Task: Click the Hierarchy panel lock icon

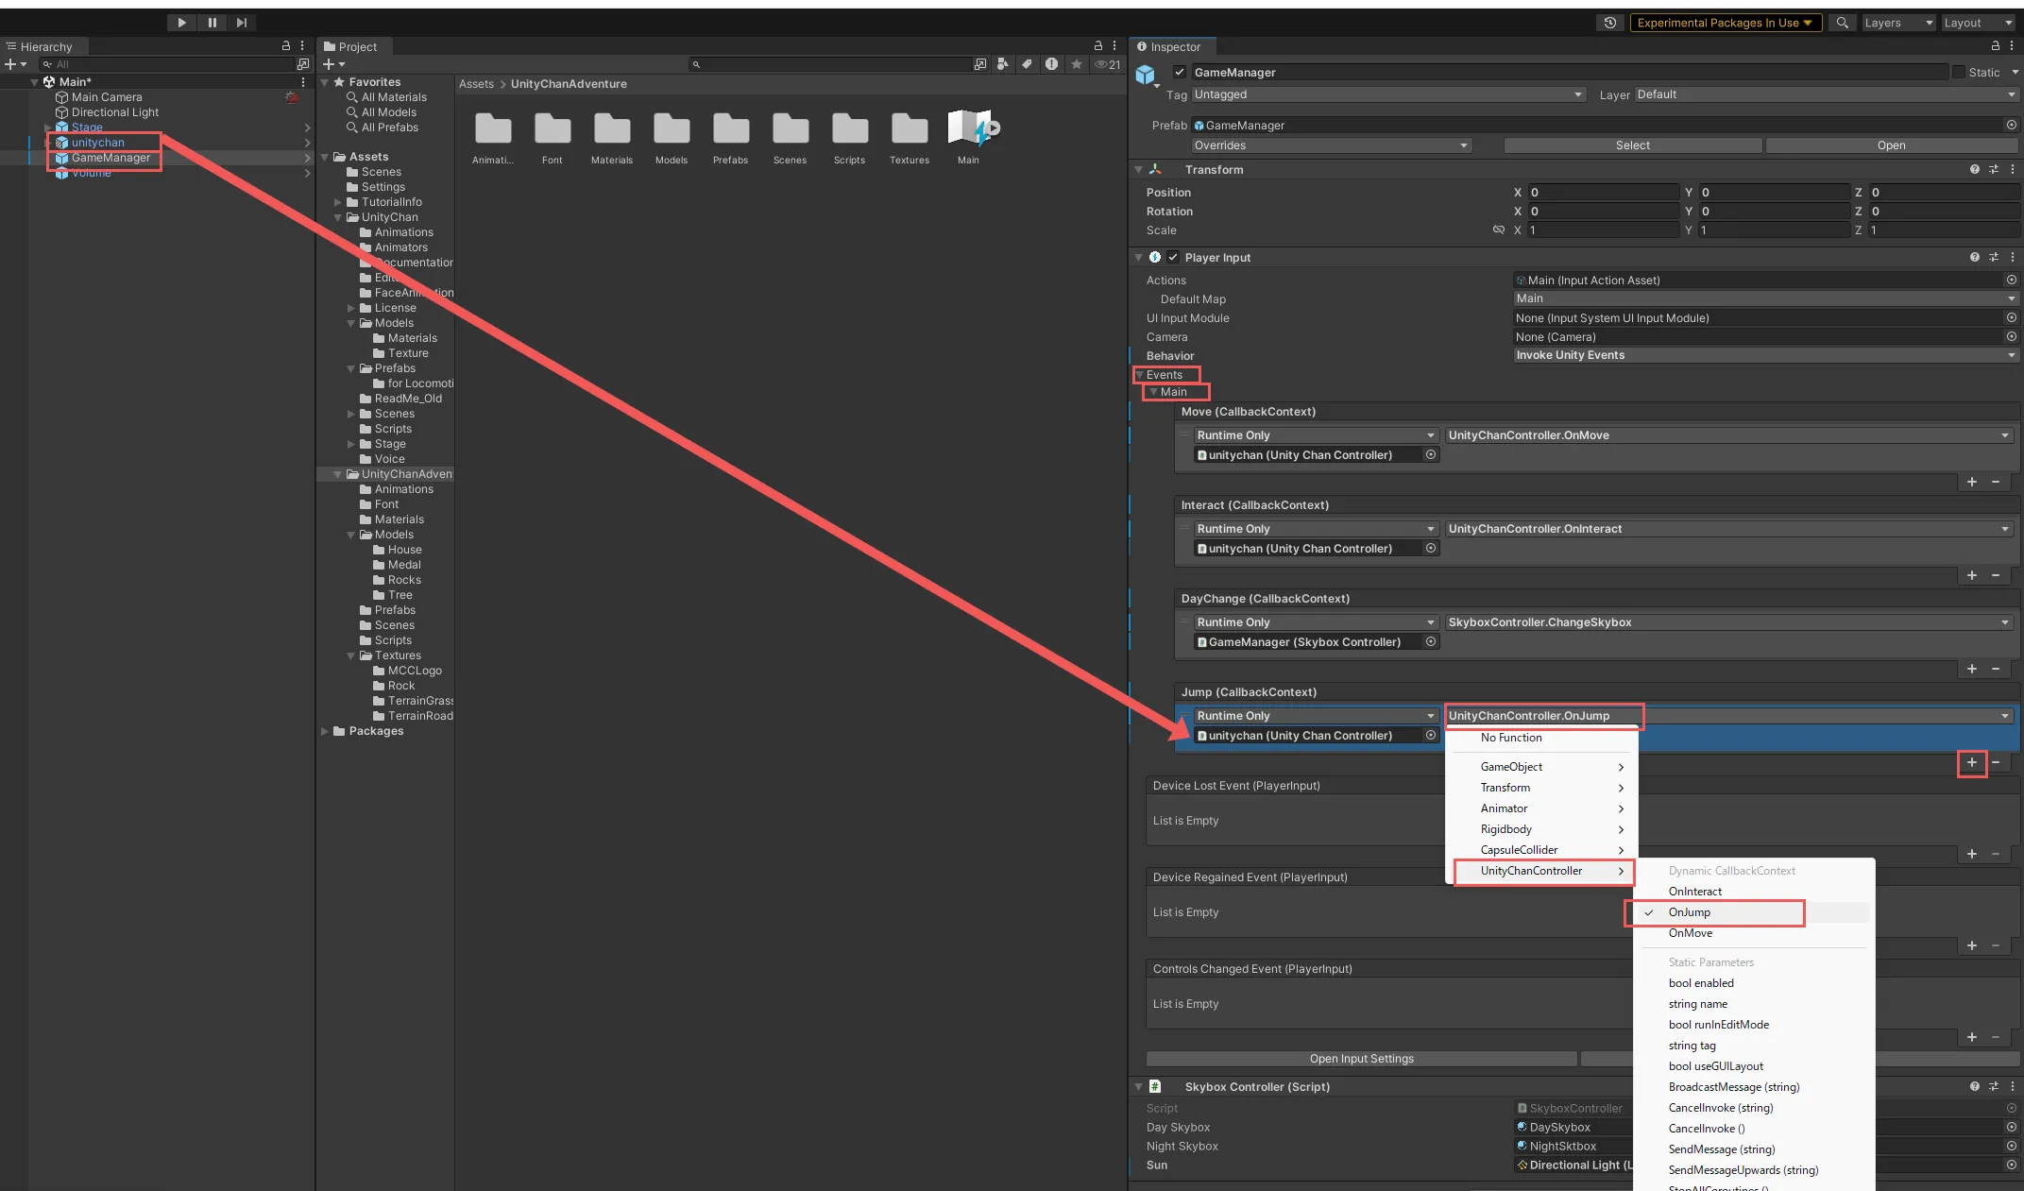Action: pos(285,45)
